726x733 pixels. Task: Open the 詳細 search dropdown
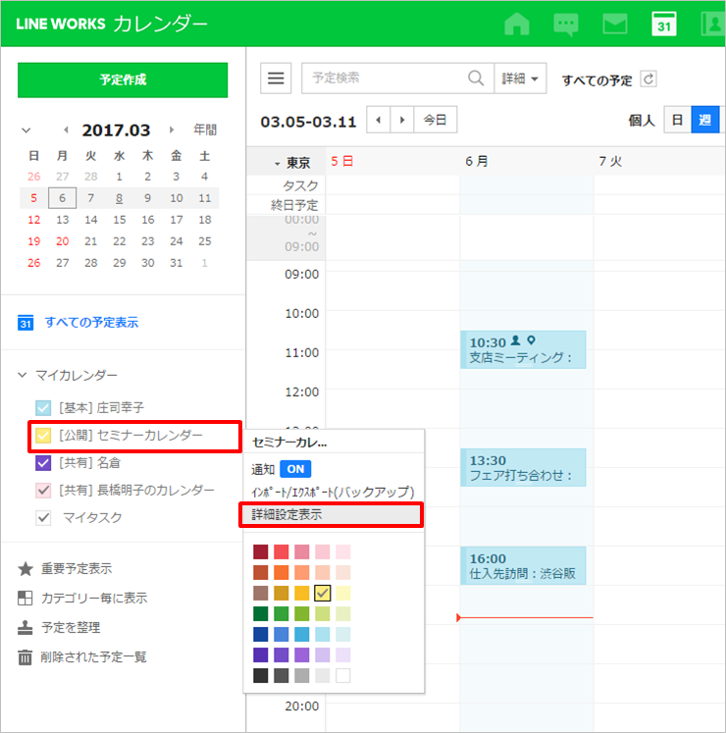[x=520, y=79]
